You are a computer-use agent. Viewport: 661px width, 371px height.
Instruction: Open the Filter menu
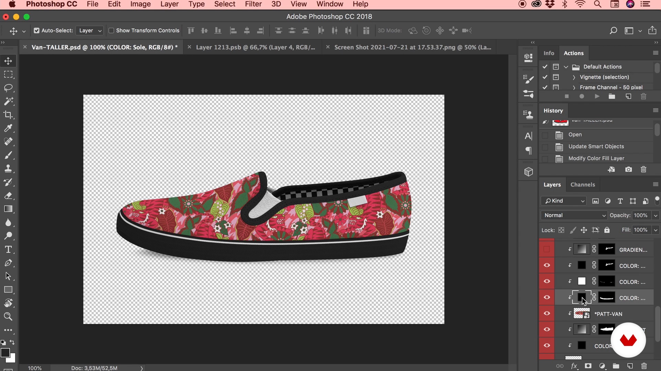pyautogui.click(x=253, y=4)
